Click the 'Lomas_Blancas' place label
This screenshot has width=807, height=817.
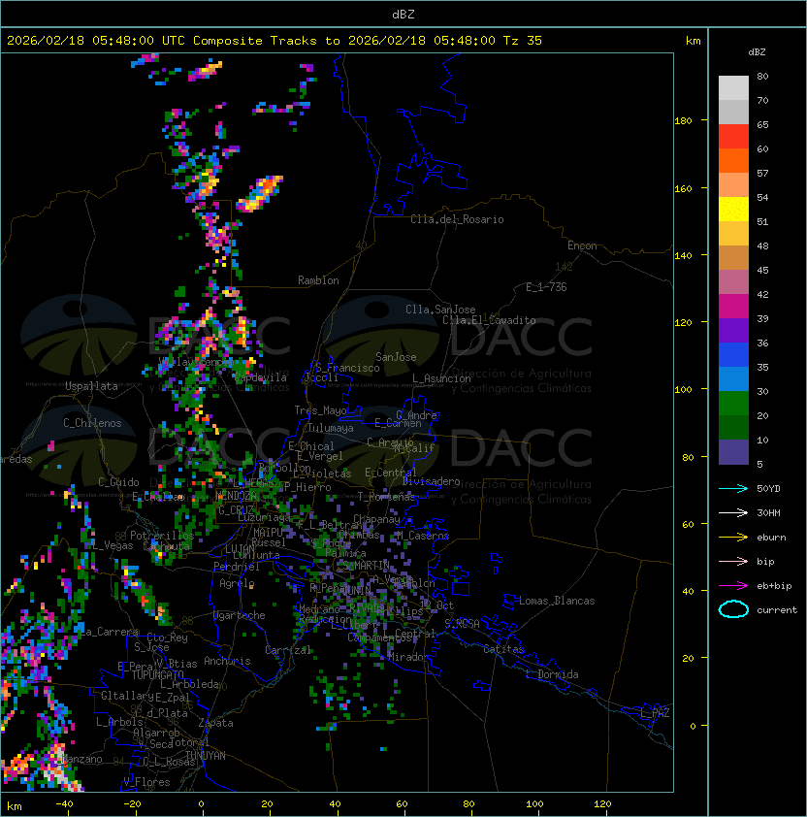click(x=557, y=601)
